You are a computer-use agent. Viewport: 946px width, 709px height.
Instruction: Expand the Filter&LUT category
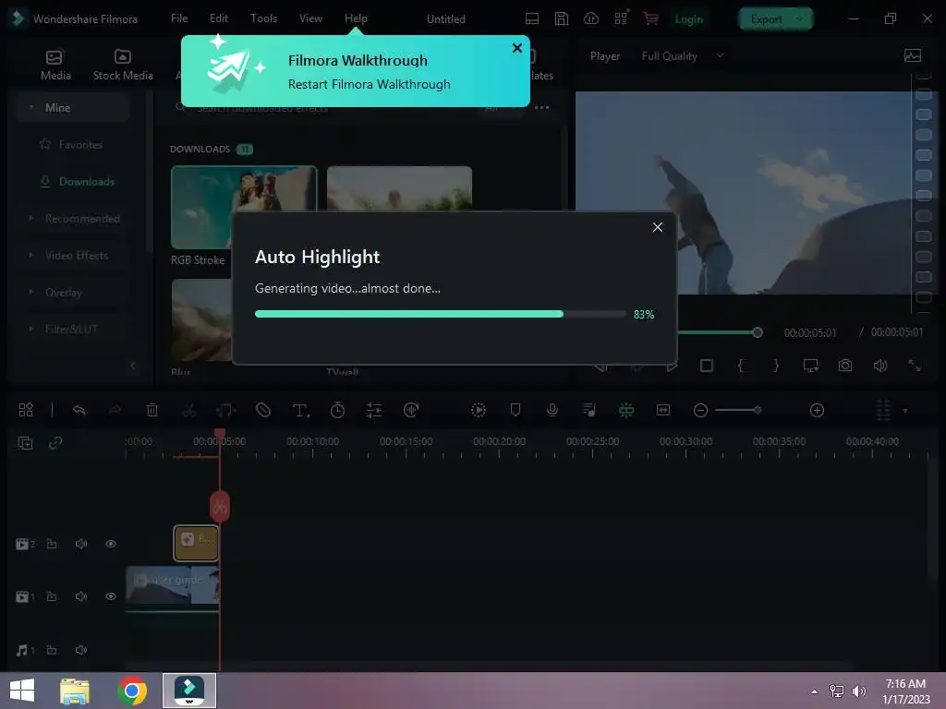pyautogui.click(x=31, y=329)
